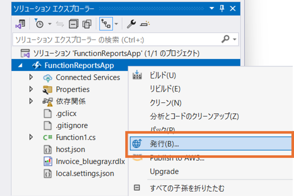Select the .gitignore file
This screenshot has width=294, height=196.
72,125
